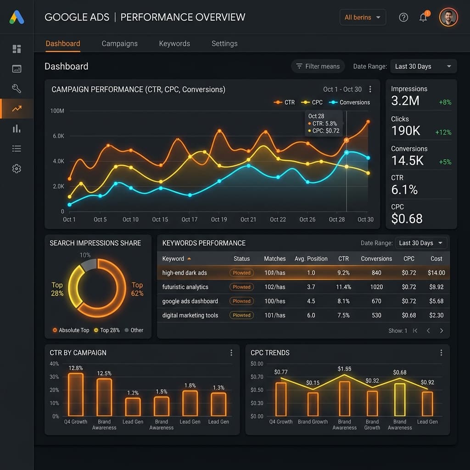
Task: Toggle Conversions series in chart legend
Action: [x=349, y=102]
